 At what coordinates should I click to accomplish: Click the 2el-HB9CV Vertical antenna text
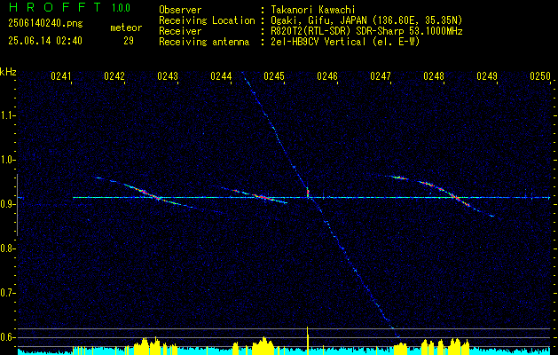[345, 42]
